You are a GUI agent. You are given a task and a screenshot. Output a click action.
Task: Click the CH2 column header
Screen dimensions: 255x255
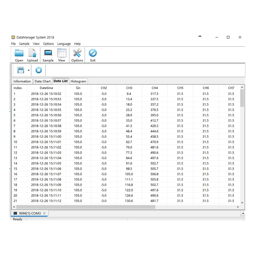point(104,88)
